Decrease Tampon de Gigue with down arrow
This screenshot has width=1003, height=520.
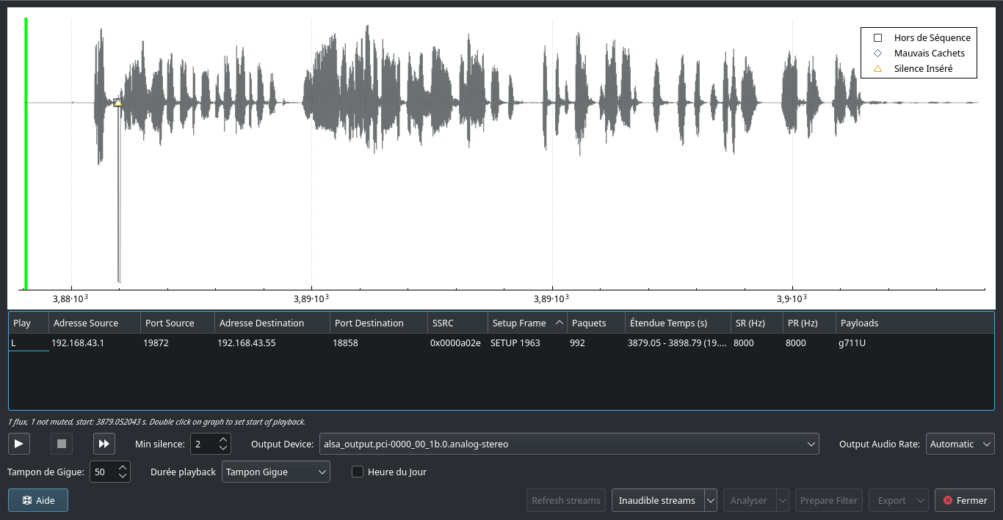click(123, 476)
